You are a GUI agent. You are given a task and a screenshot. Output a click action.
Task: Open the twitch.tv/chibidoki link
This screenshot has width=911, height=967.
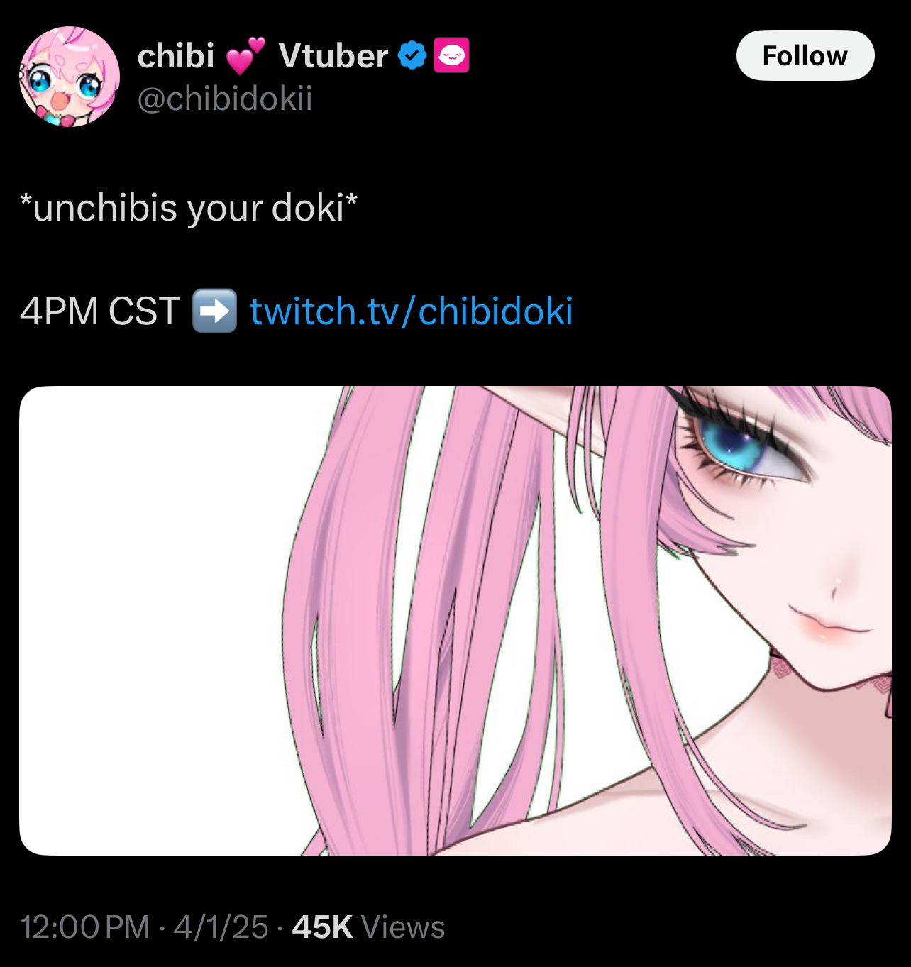pos(412,311)
